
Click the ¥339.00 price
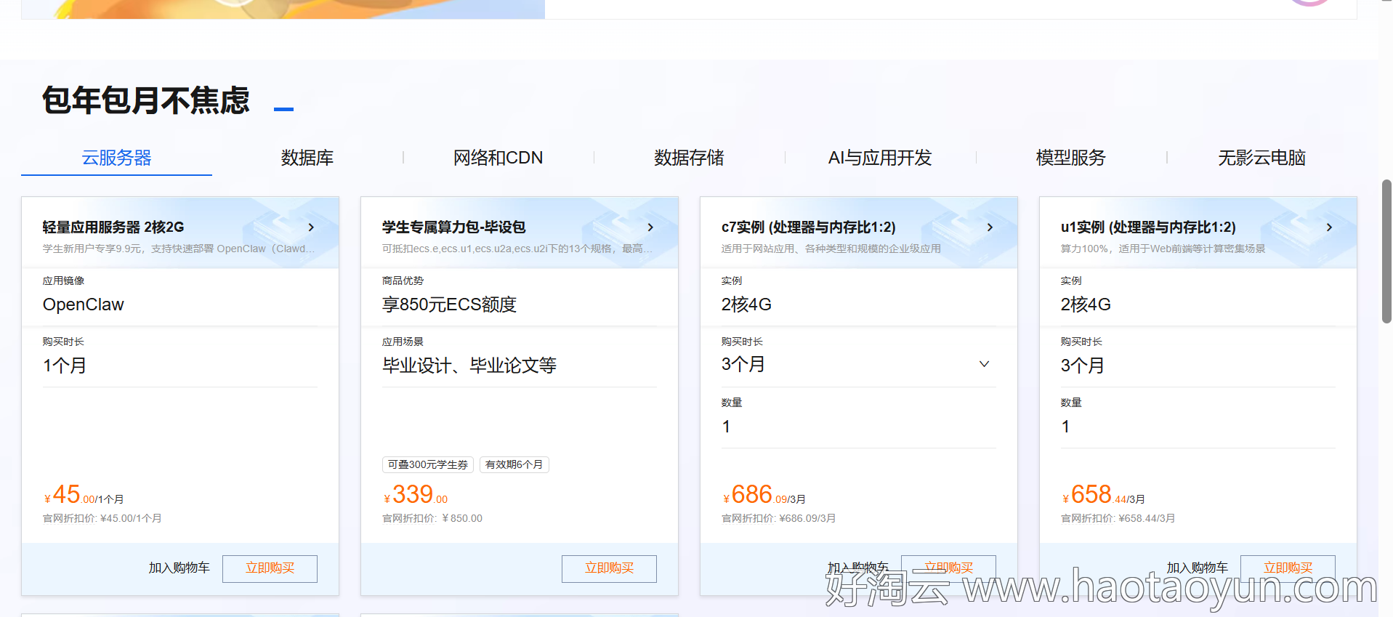click(x=416, y=495)
